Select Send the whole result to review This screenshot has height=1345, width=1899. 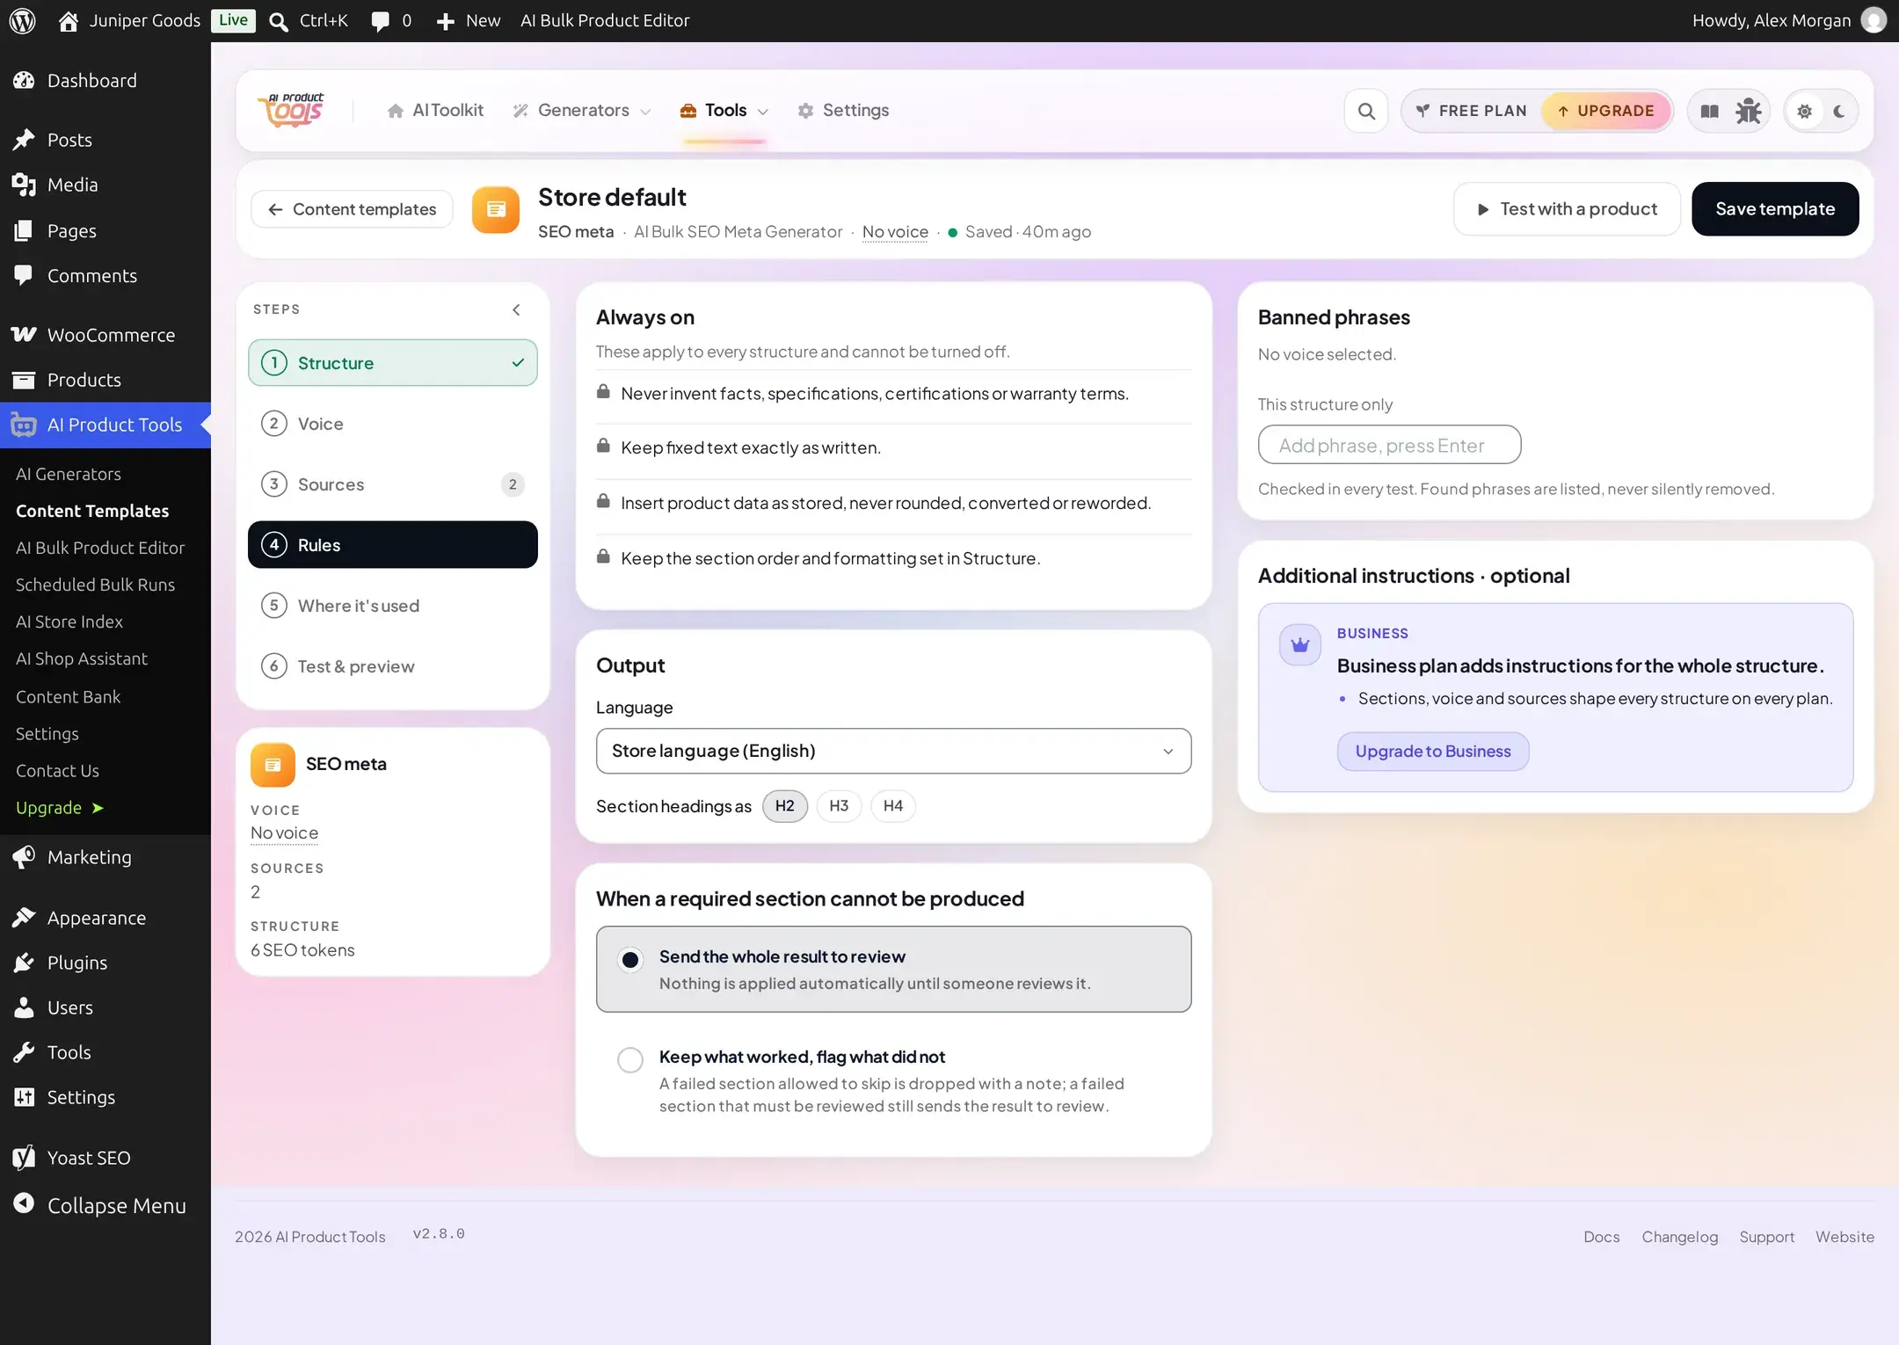click(x=893, y=969)
